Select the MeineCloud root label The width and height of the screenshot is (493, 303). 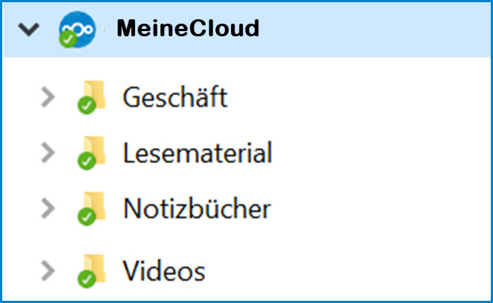click(188, 29)
